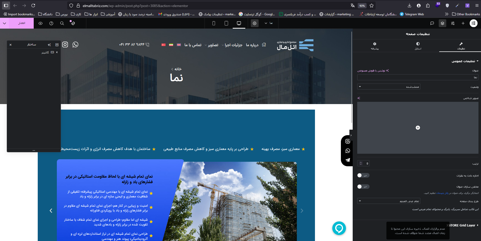The width and height of the screenshot is (481, 241).
Task: Click the Elementor logo menu icon
Action: (473, 23)
